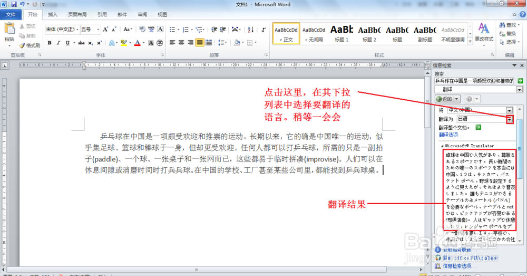Click the Cut (剪切) button

point(27,26)
